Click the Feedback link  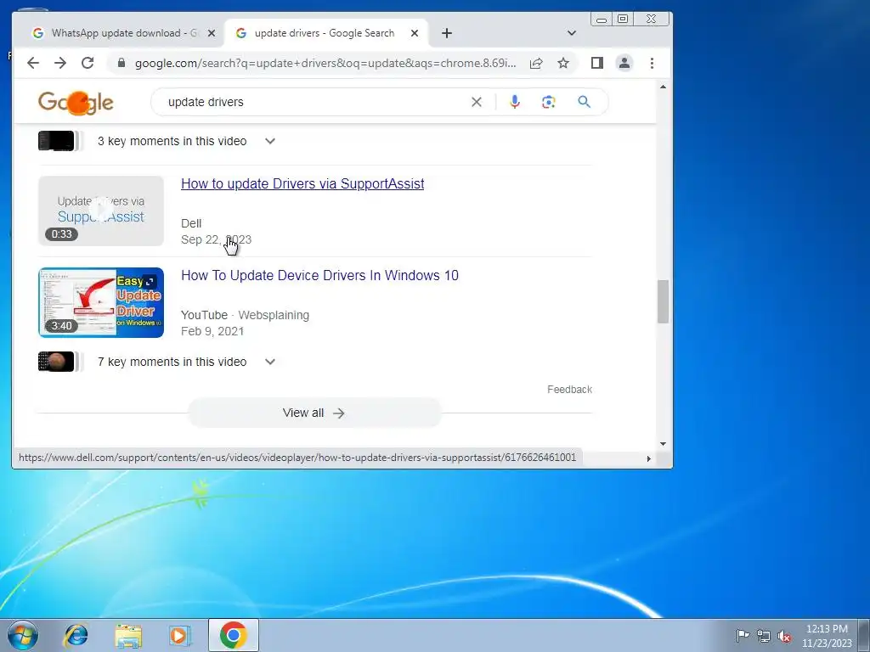click(x=569, y=389)
